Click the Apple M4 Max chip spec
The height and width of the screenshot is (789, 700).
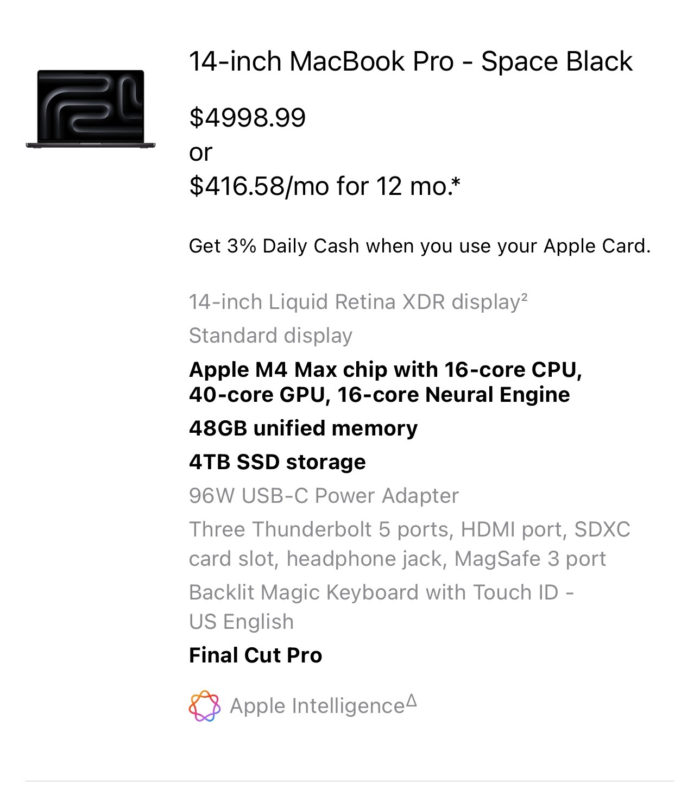(x=385, y=382)
